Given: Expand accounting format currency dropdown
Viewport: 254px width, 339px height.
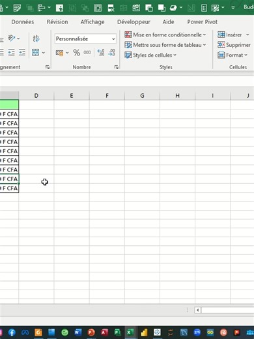Looking at the screenshot, I should (67, 53).
